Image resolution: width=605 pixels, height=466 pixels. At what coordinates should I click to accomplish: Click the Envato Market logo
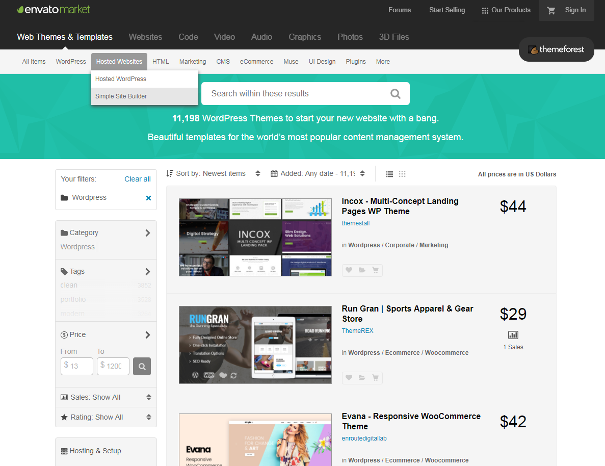pos(54,10)
